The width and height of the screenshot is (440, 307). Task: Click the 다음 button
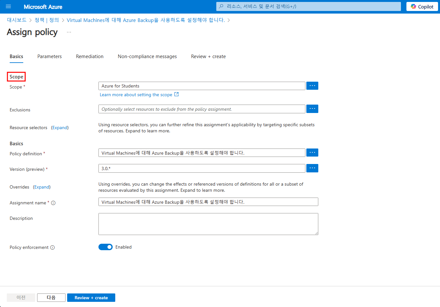point(51,298)
